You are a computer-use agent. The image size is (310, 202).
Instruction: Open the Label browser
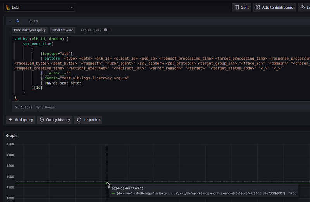click(62, 30)
